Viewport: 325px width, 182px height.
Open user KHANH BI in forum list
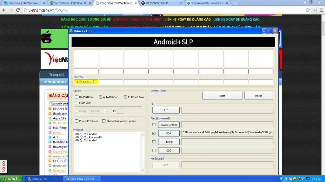click(x=60, y=109)
